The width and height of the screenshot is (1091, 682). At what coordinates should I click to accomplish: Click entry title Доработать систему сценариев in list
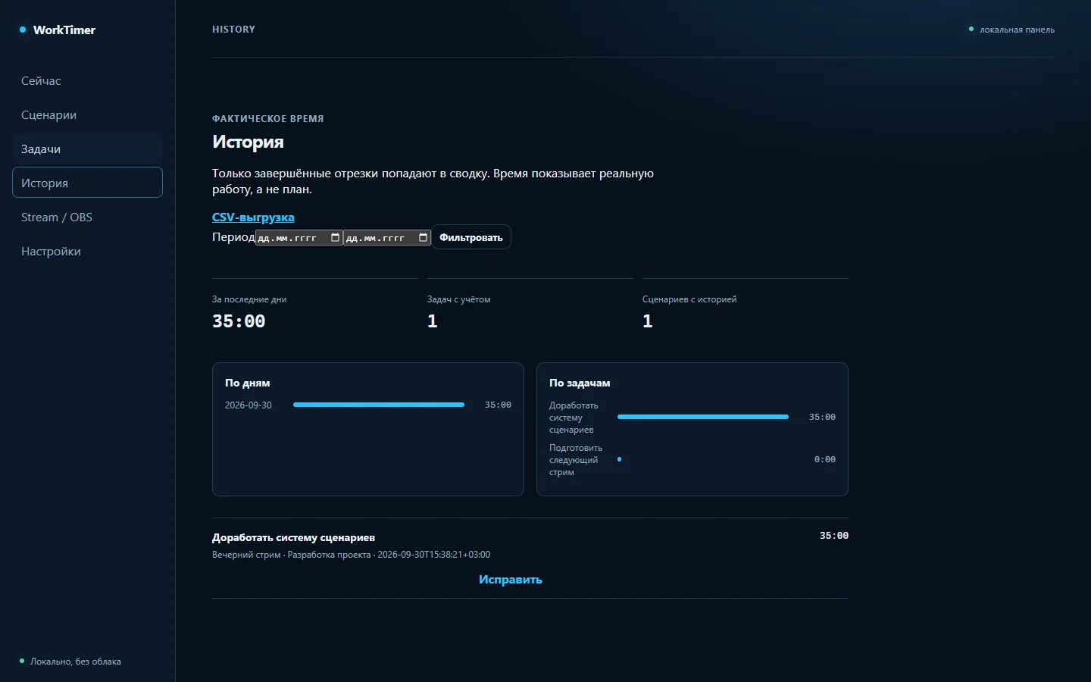pos(294,537)
